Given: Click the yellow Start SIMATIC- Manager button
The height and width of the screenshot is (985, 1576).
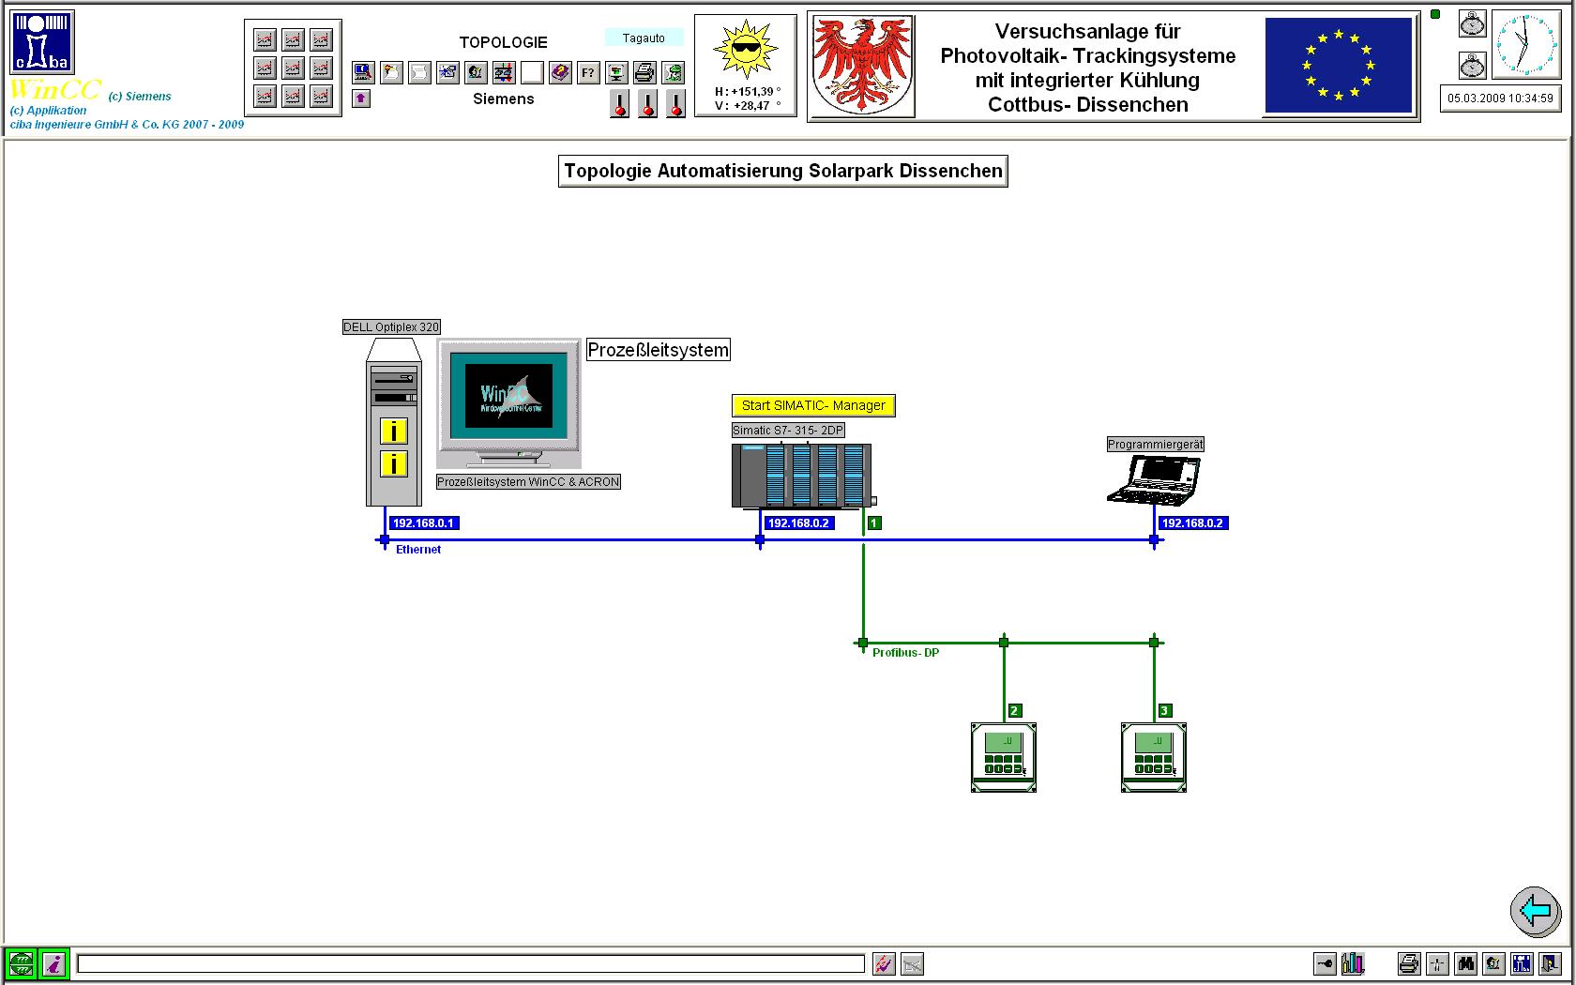Looking at the screenshot, I should [x=813, y=405].
